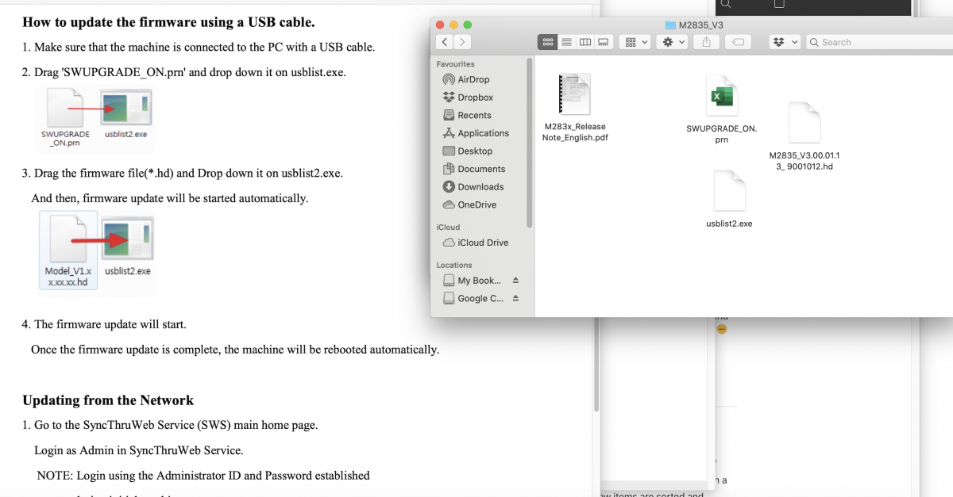Open Dropbox in Finder sidebar
Screen dimensions: 953x497
pos(475,97)
